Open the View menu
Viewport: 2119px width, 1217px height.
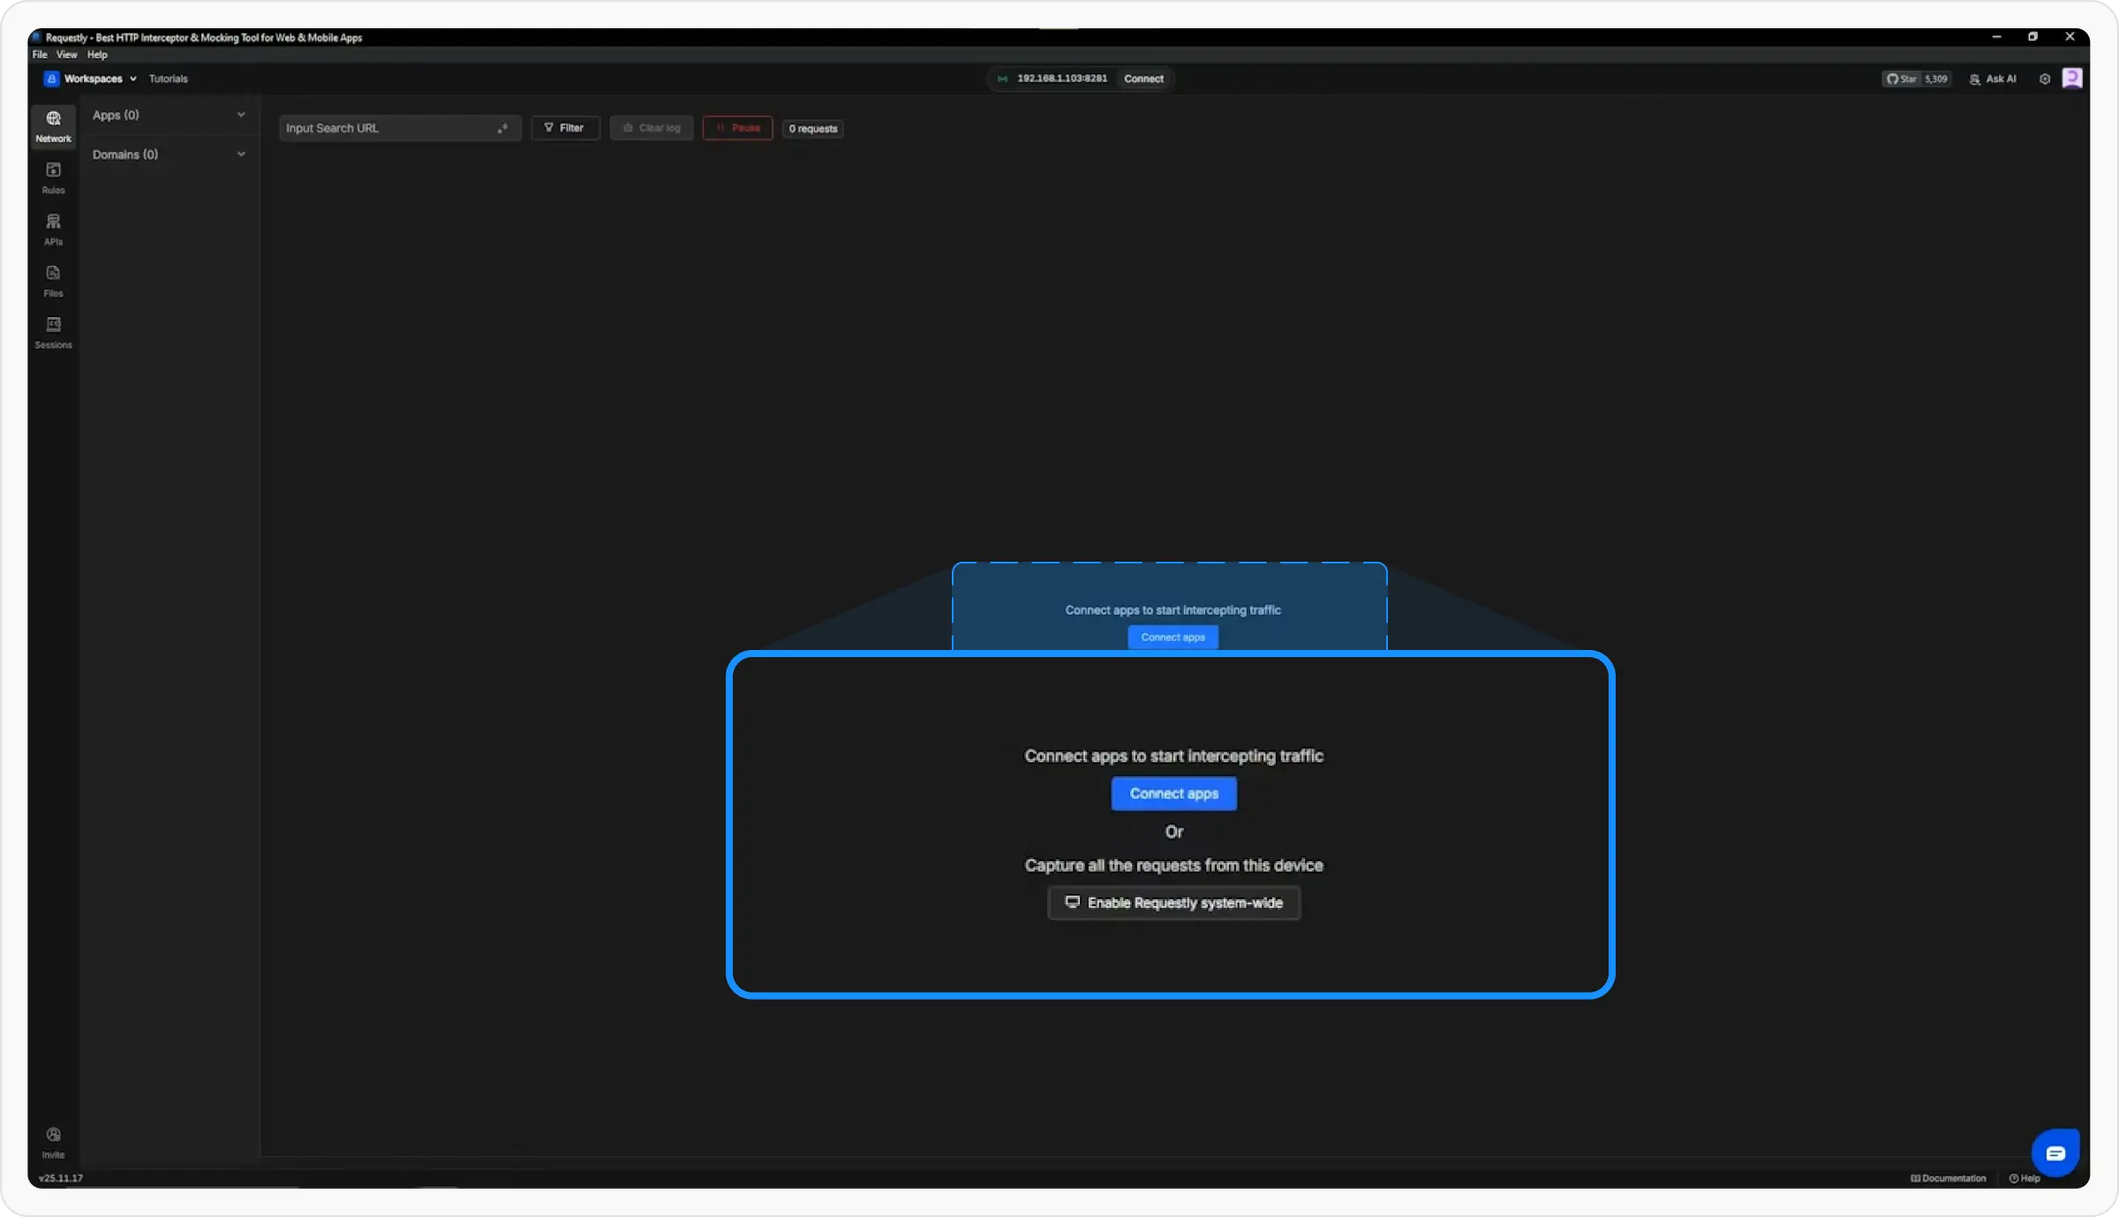coord(66,54)
